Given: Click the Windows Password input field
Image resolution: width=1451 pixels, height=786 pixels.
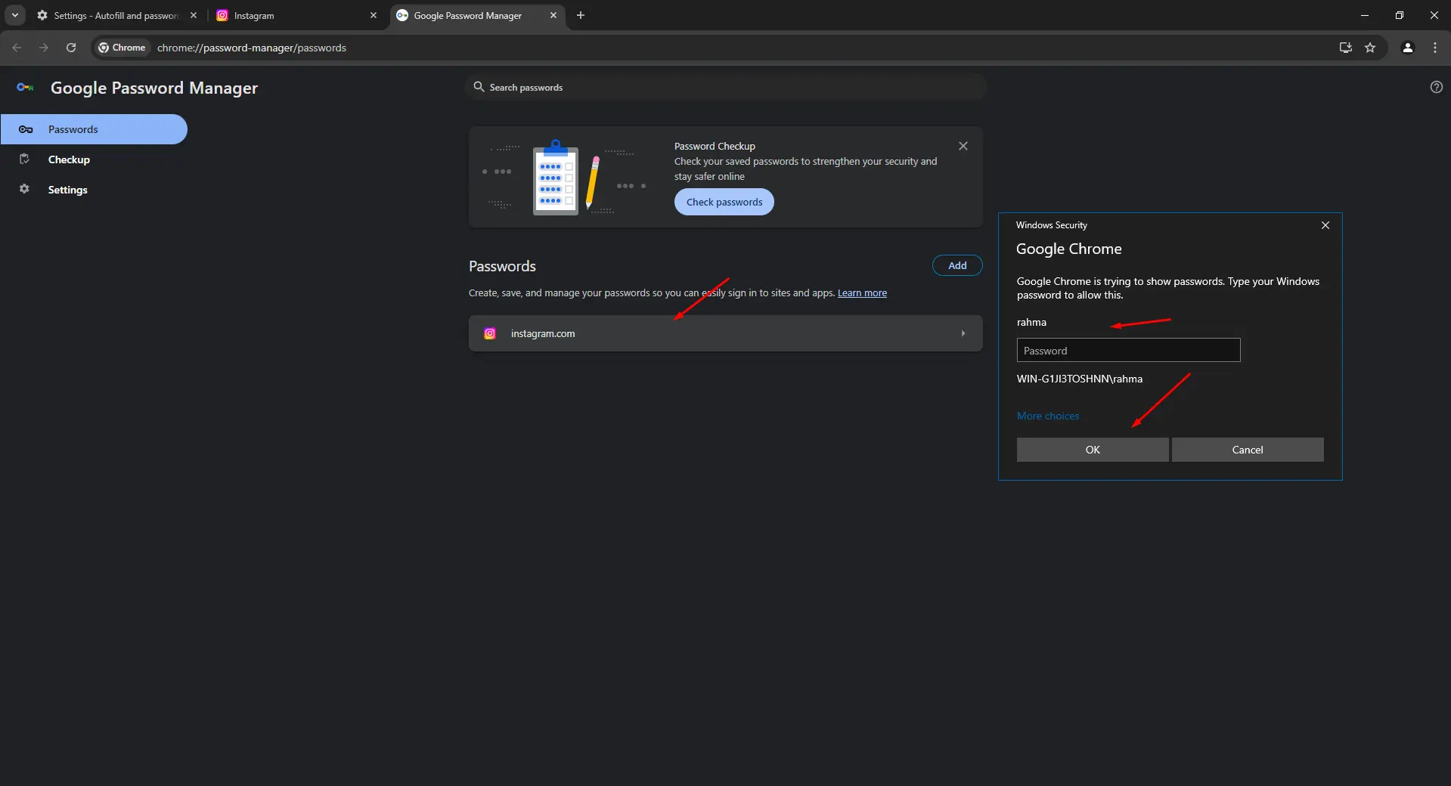Looking at the screenshot, I should (1128, 350).
